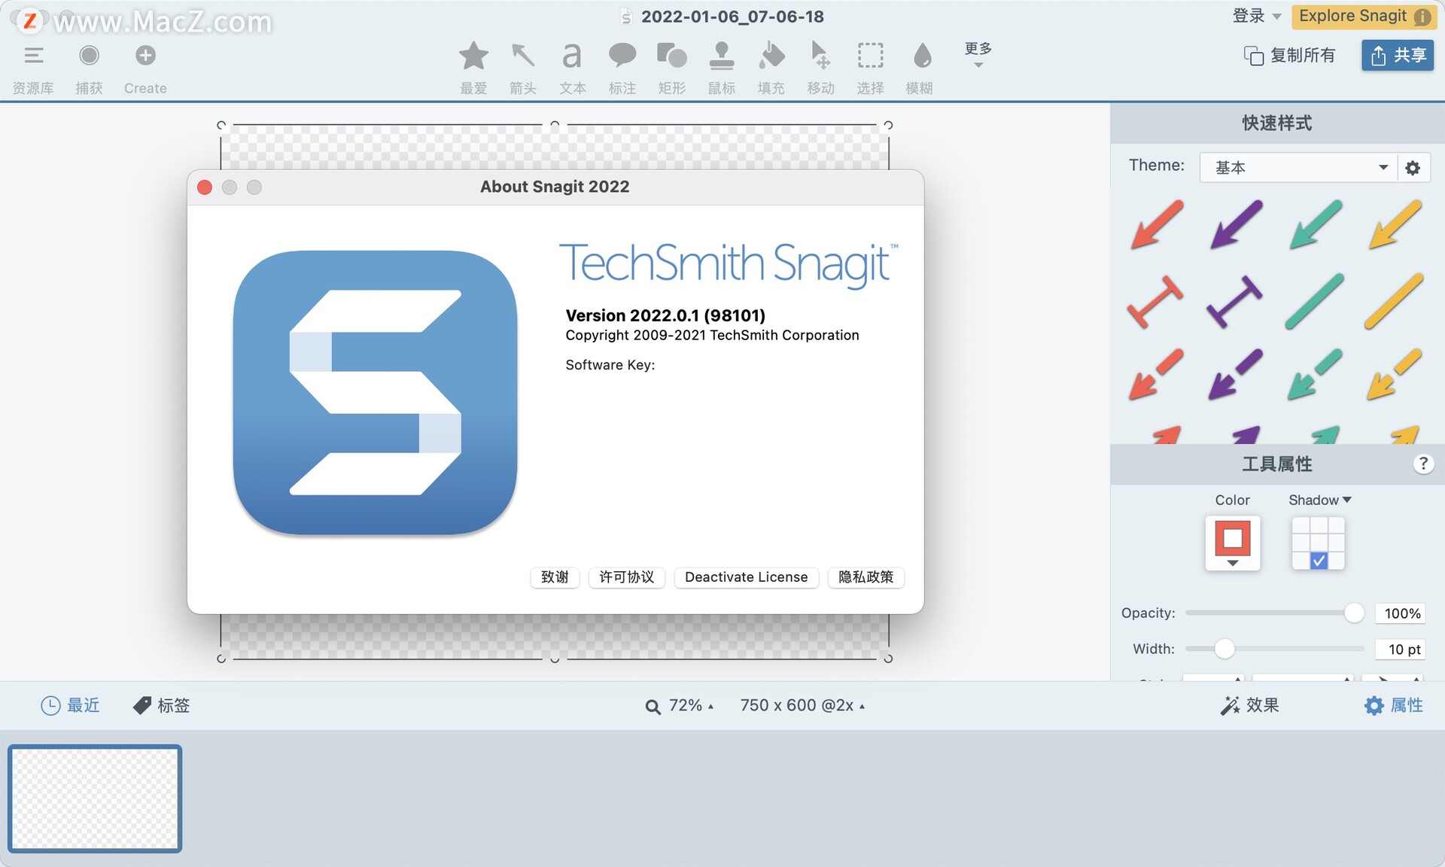Click the Opacity 100% value field
1445x867 pixels.
[x=1400, y=613]
